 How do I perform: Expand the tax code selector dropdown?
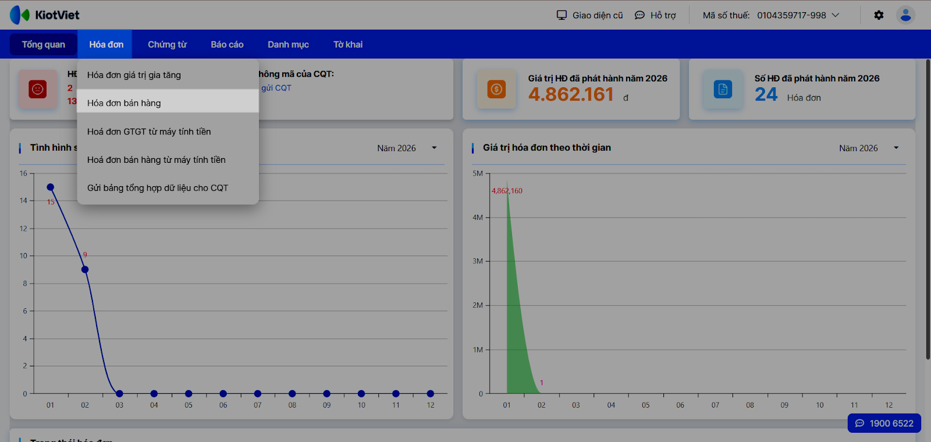coord(836,15)
